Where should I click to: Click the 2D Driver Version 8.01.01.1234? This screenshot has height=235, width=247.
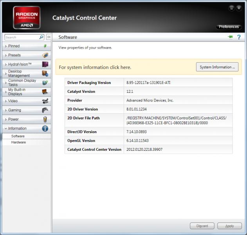(136, 109)
